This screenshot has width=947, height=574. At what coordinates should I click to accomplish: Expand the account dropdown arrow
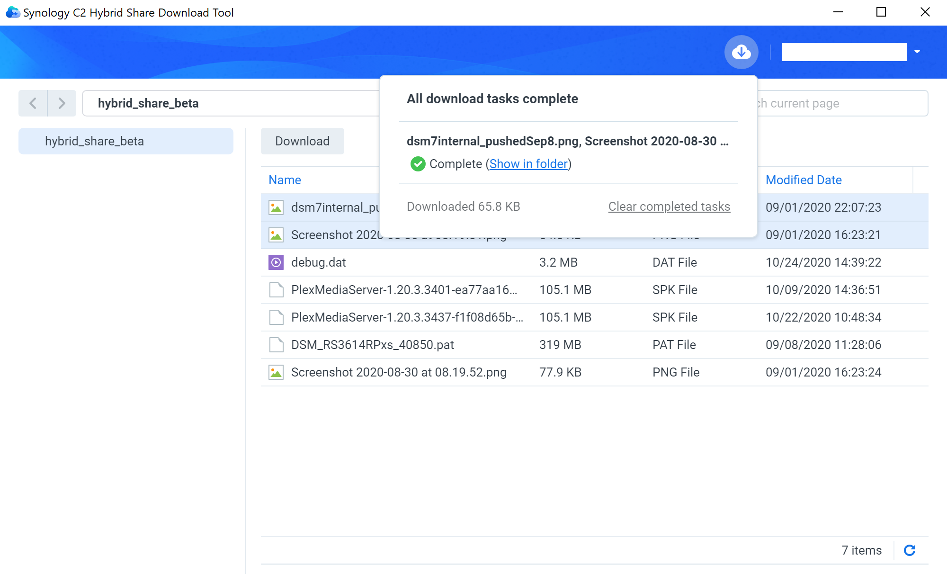point(917,52)
